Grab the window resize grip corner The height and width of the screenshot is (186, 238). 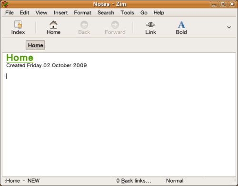[234, 182]
